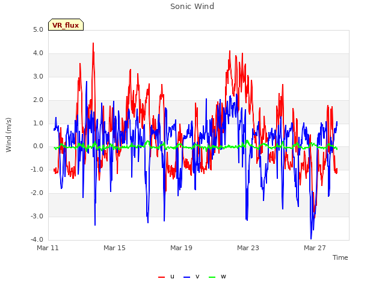
Task: Click the 'Mar 23' x-axis tick label
Action: coord(248,248)
